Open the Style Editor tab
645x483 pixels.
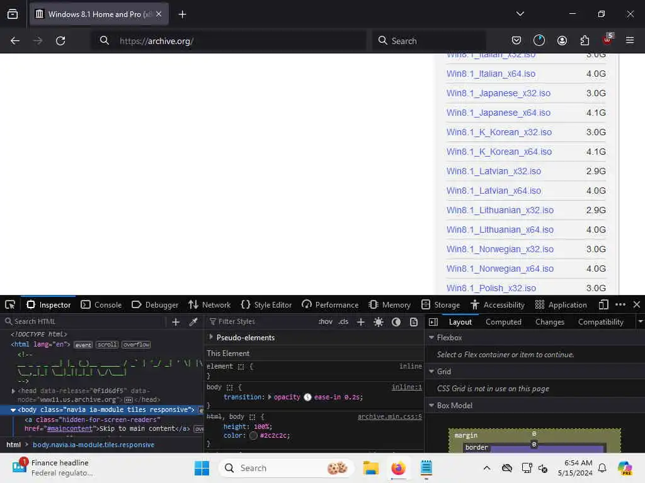[x=266, y=305]
